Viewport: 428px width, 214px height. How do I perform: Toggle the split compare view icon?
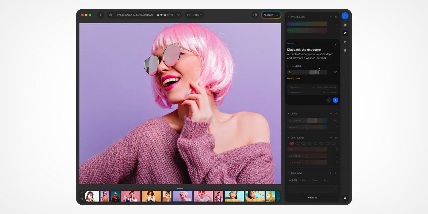point(255,15)
